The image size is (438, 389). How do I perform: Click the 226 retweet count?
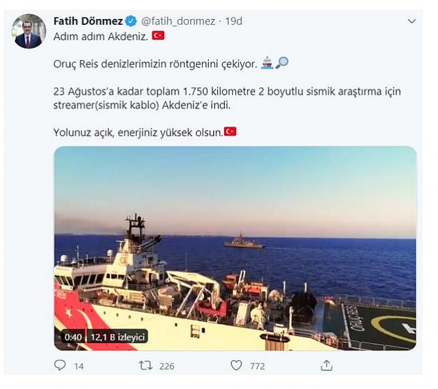167,366
